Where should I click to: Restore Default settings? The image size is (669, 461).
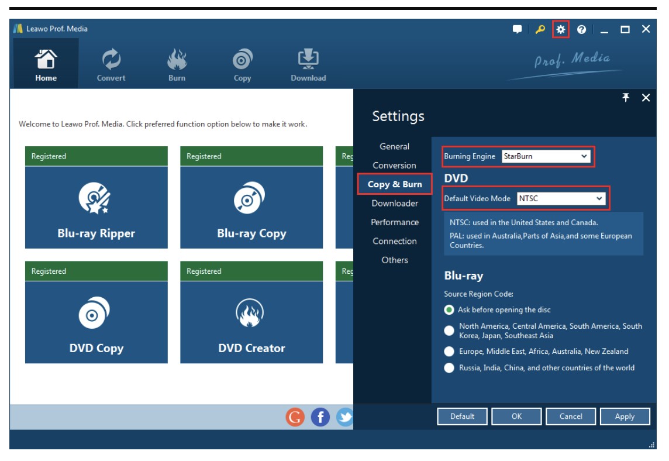[463, 416]
